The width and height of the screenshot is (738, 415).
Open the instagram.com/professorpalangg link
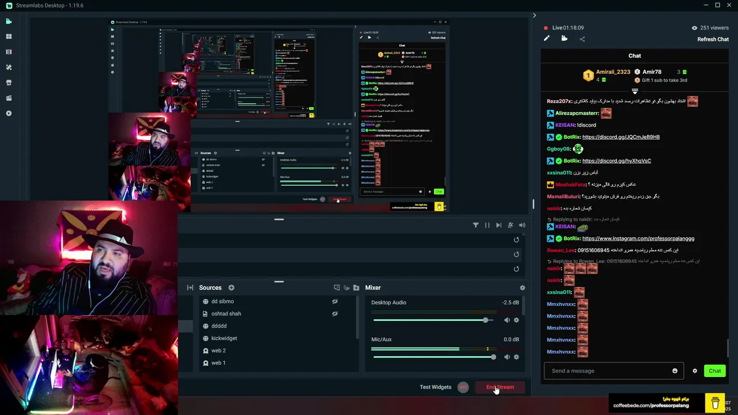click(x=638, y=239)
